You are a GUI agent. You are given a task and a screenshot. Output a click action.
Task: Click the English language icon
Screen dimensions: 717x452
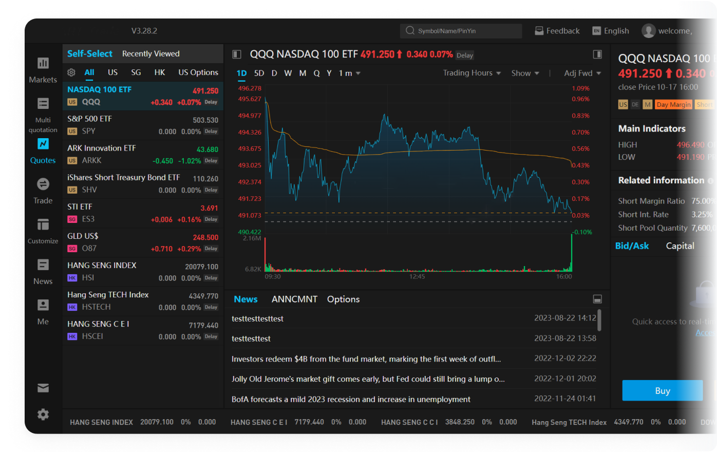coord(596,31)
